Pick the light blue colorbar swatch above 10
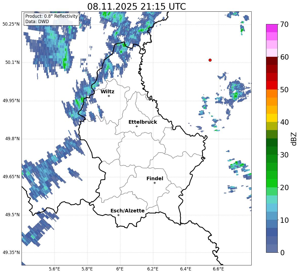 pyautogui.click(x=272, y=216)
